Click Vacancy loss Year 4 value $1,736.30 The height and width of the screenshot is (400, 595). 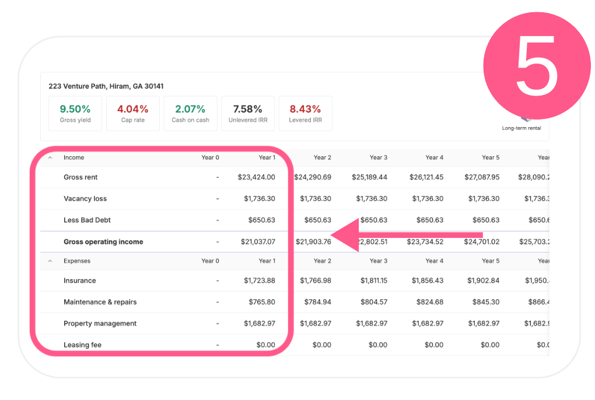(x=428, y=199)
